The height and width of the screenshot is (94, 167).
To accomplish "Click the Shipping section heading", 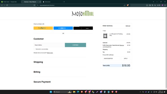I will pos(38,62).
